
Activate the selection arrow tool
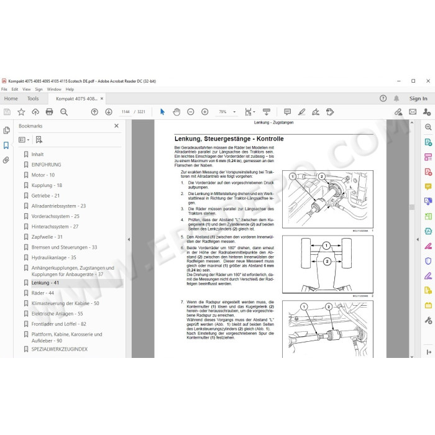[162, 112]
